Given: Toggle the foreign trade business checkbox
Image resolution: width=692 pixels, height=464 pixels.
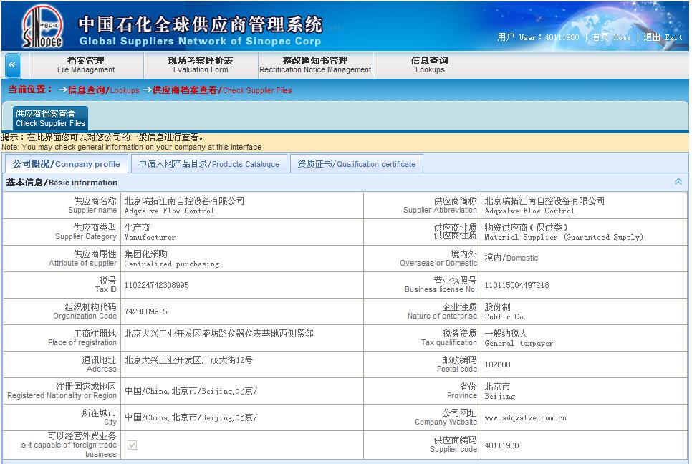Looking at the screenshot, I should (132, 445).
